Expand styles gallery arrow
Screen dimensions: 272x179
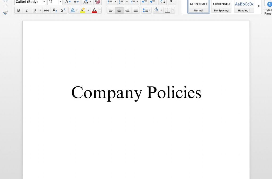(259, 6)
